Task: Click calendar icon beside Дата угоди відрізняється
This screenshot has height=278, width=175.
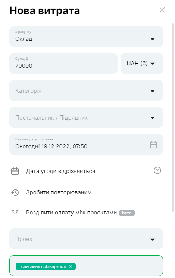Action: pos(15,171)
